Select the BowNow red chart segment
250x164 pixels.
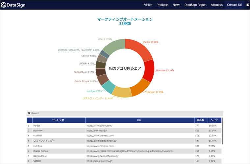click(149, 71)
